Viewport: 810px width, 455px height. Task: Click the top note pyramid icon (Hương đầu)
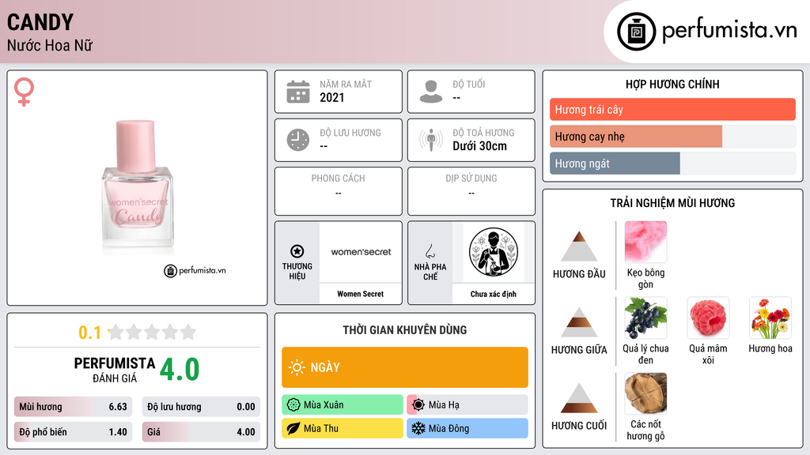(x=579, y=246)
